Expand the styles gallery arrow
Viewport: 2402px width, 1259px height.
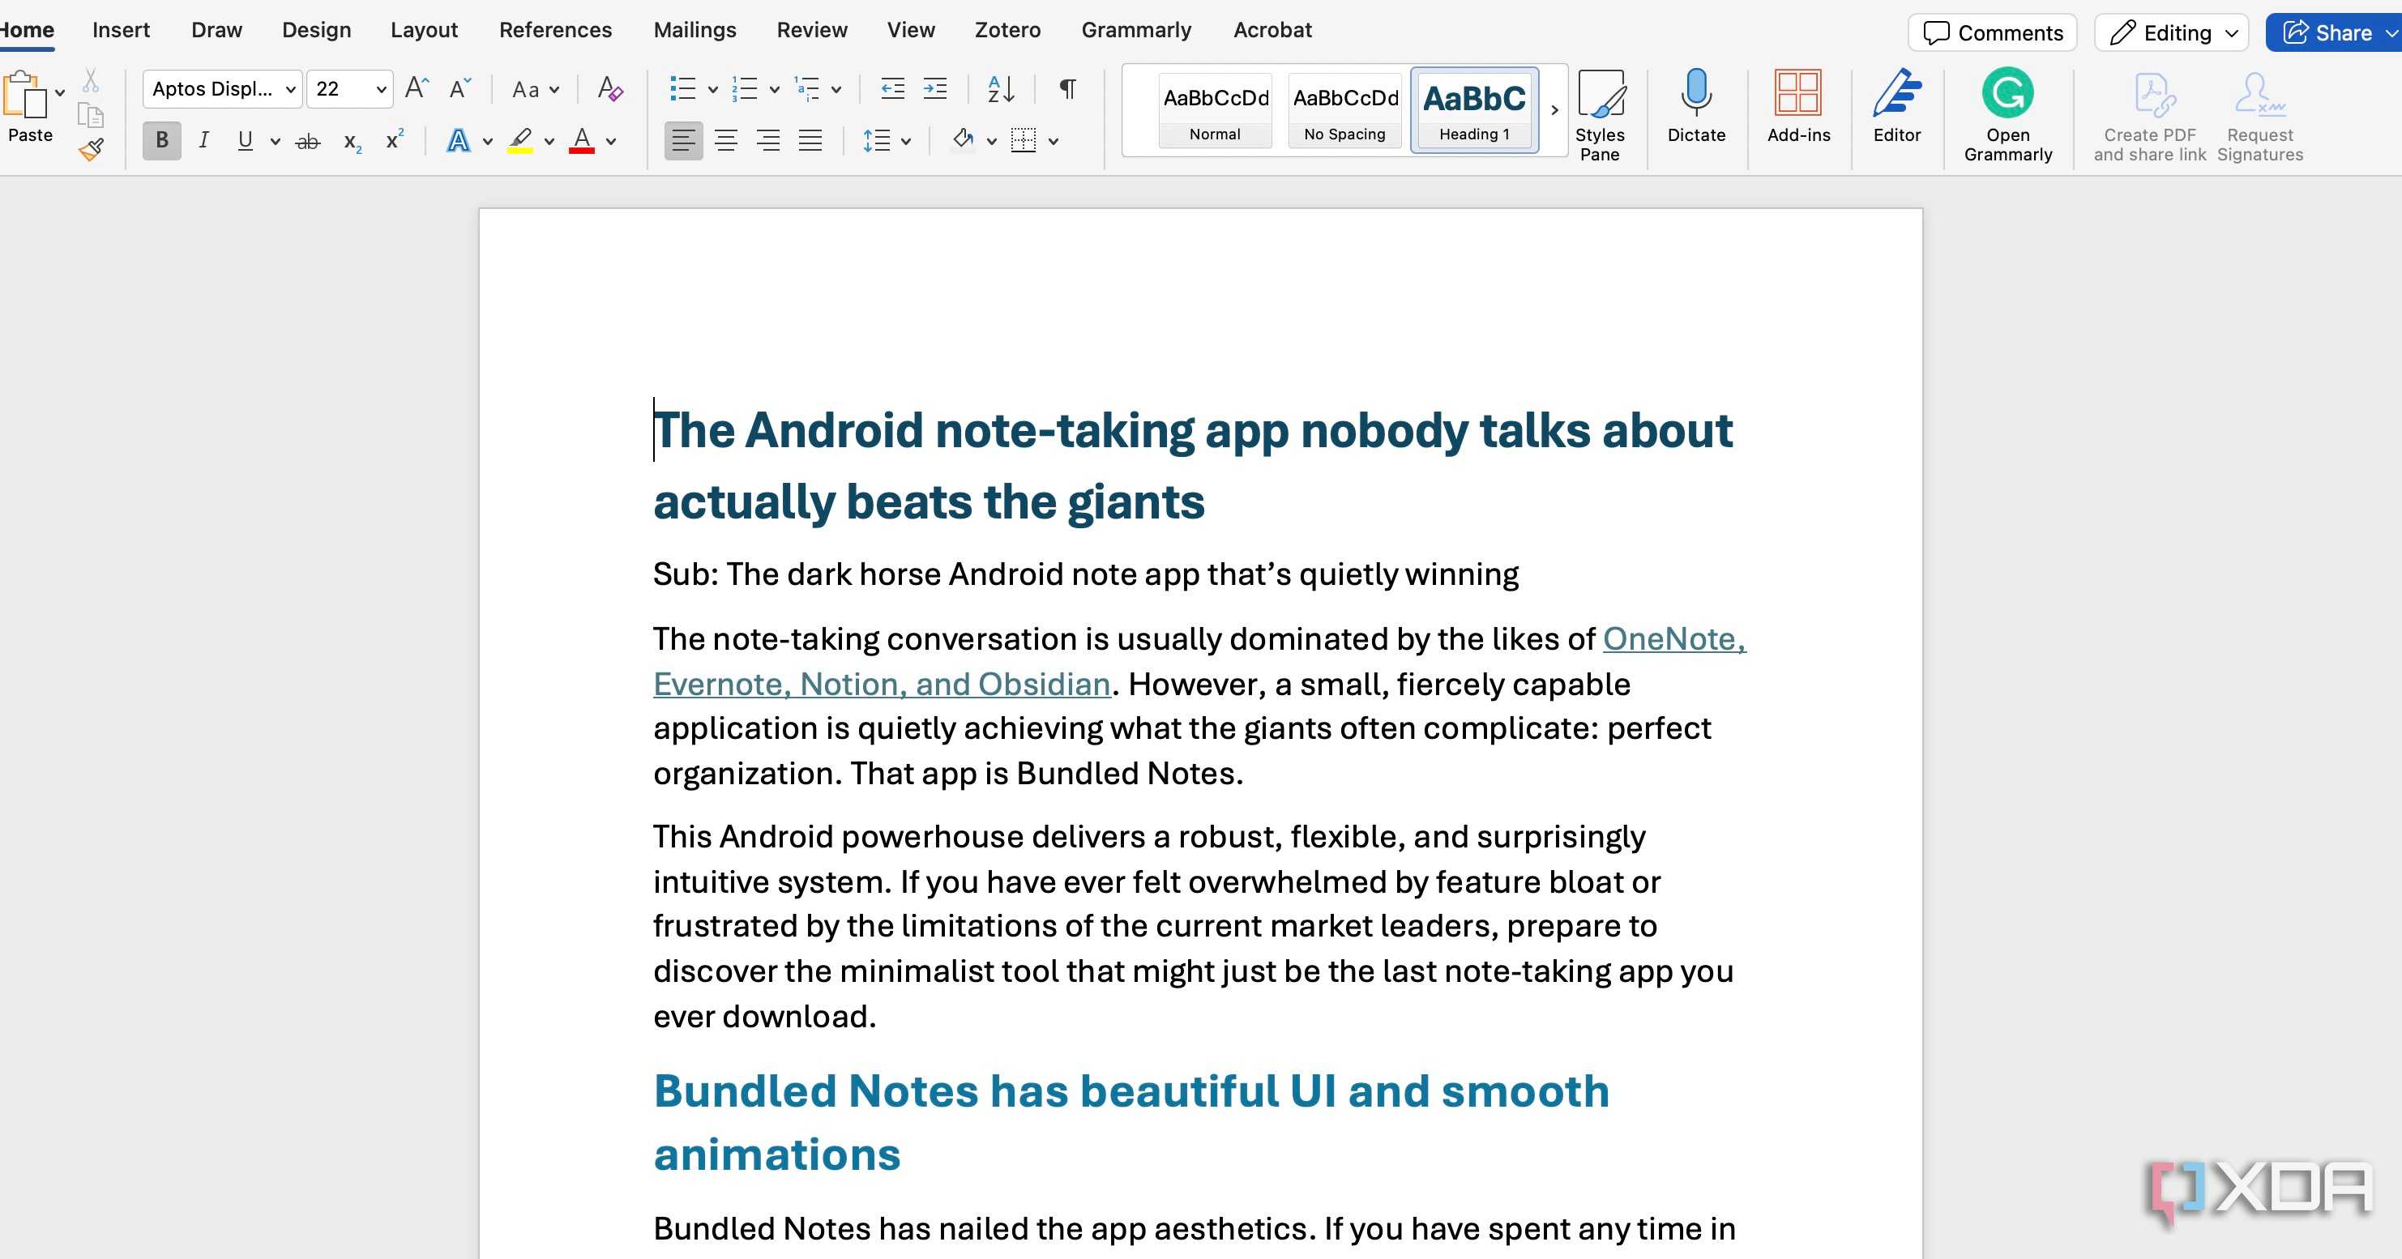coord(1554,110)
